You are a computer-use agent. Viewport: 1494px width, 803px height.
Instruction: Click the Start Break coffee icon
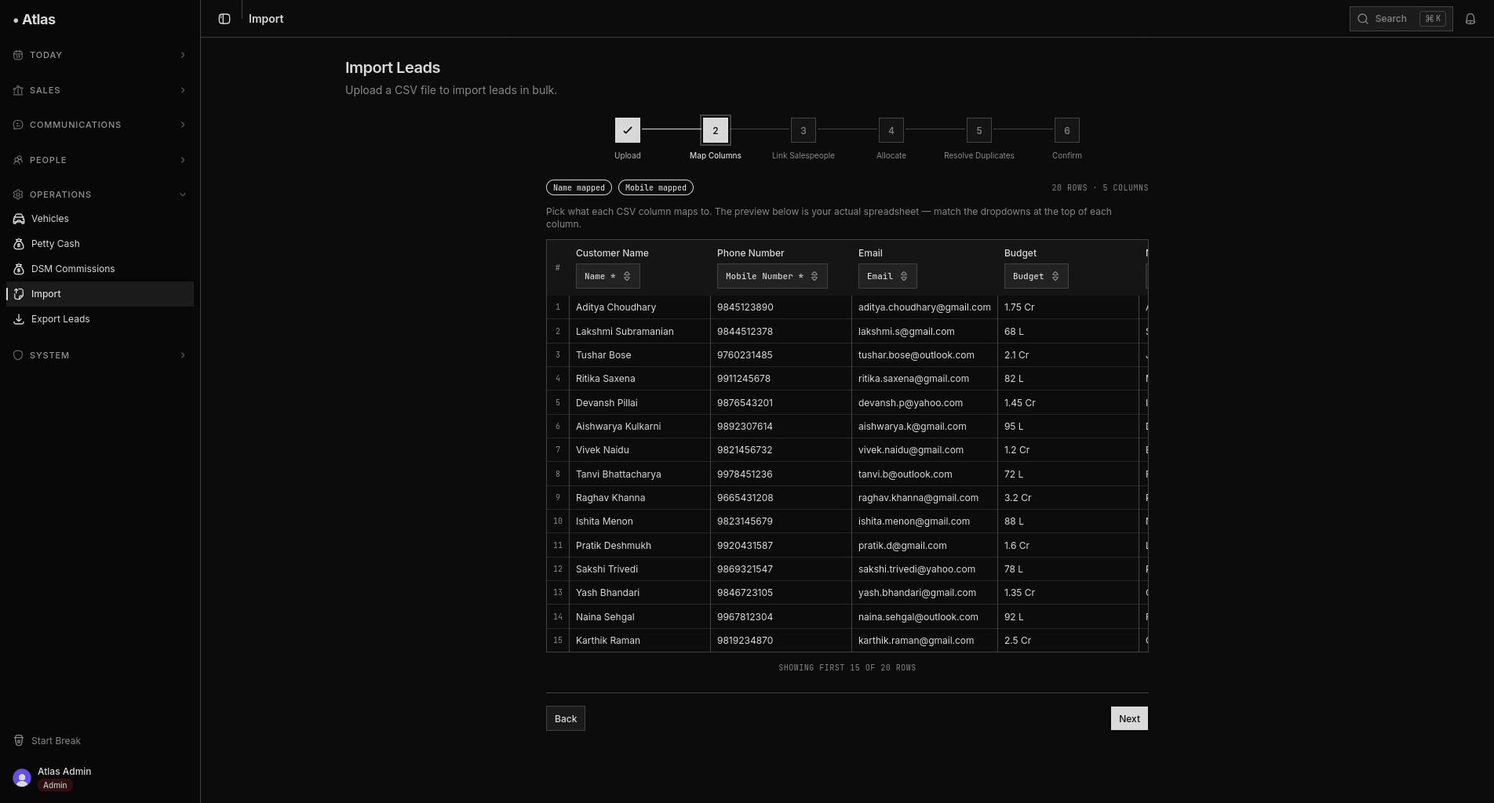pos(19,741)
